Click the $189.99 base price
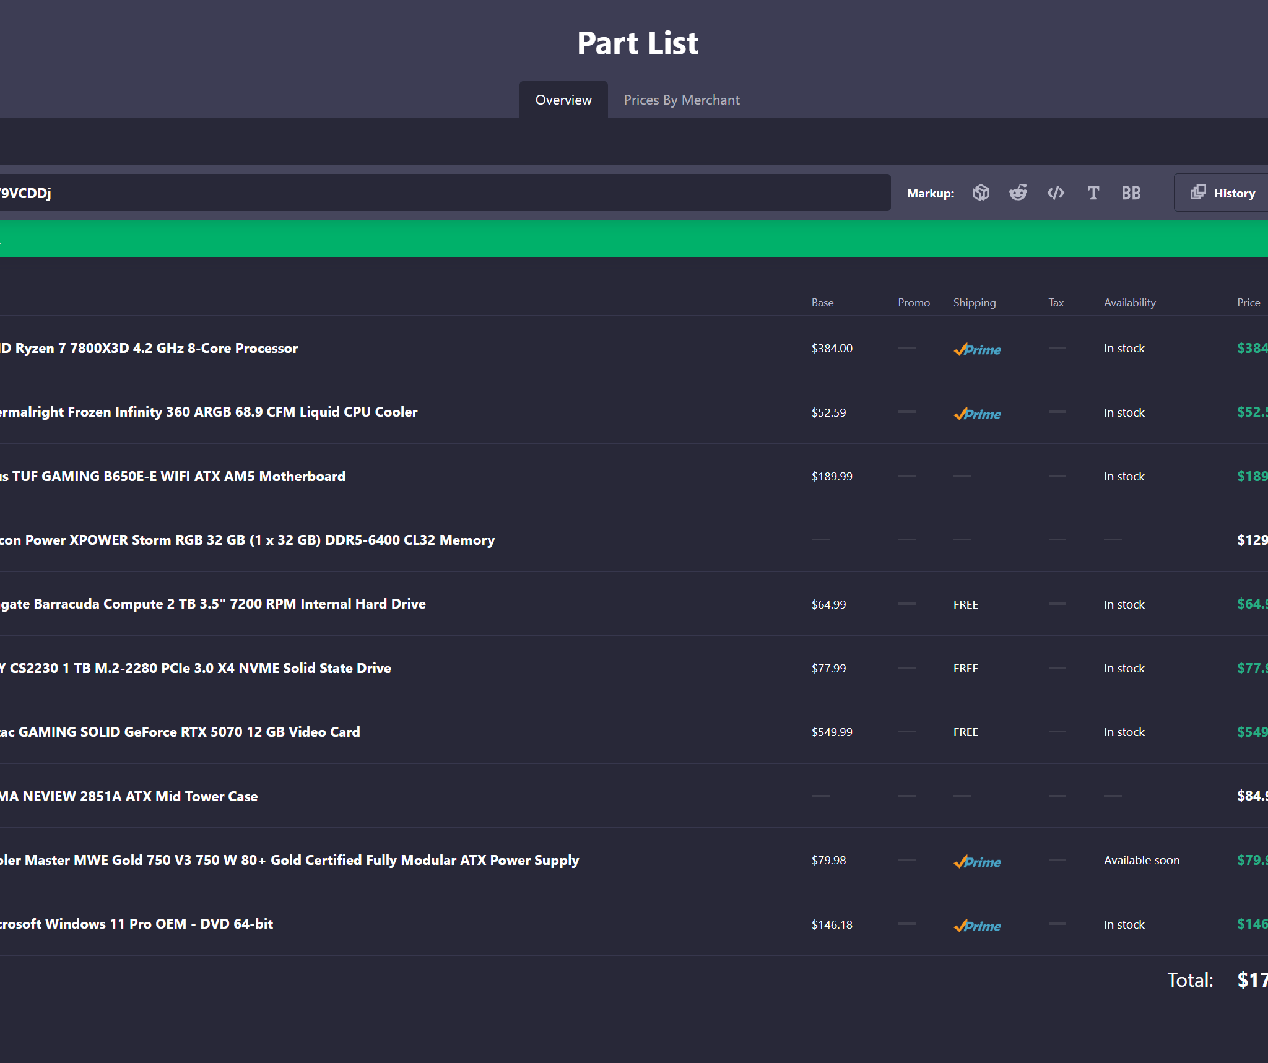The image size is (1268, 1063). 832,476
